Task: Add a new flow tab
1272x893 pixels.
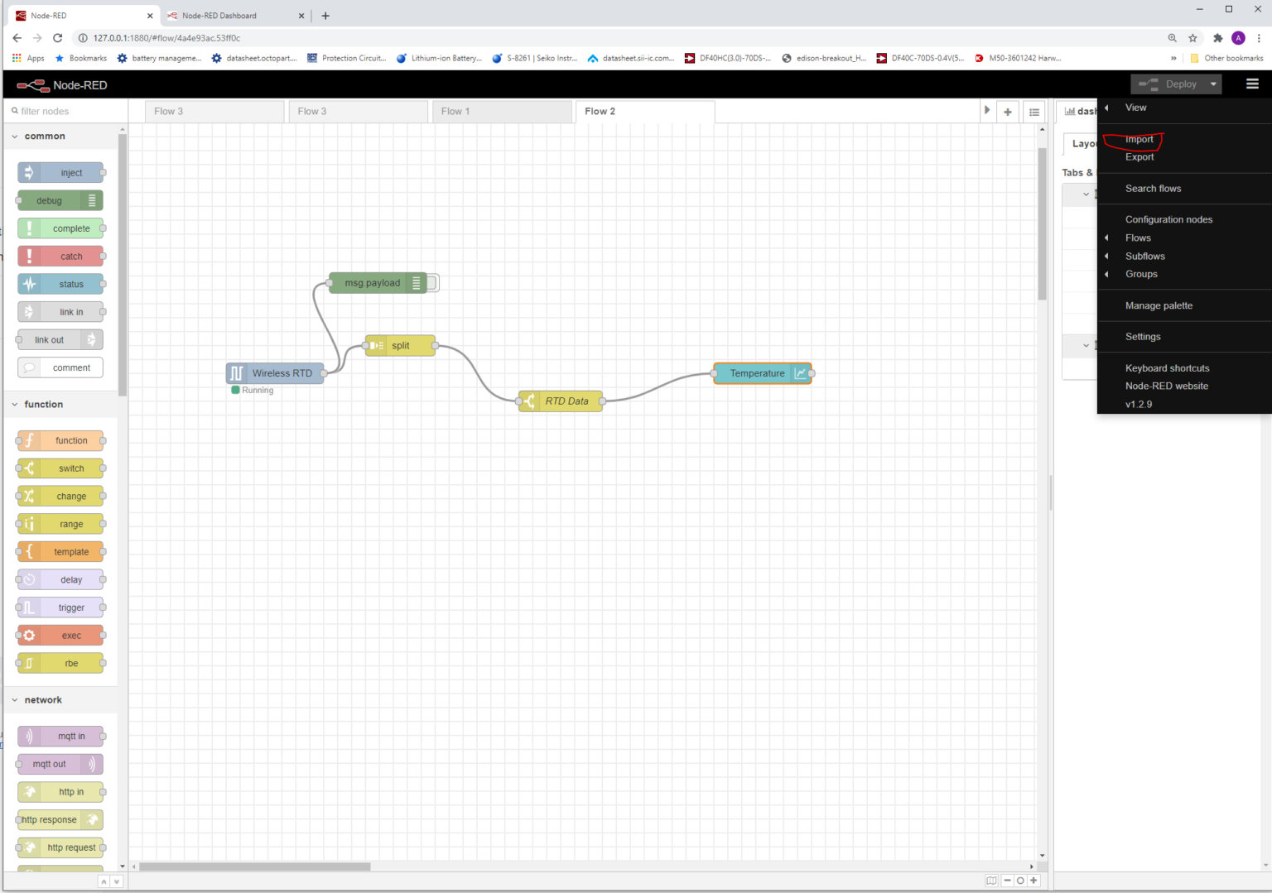Action: pos(1008,112)
